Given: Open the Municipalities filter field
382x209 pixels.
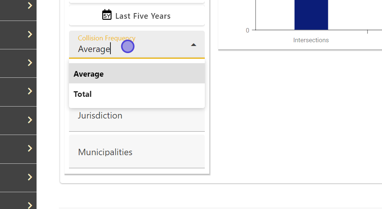Looking at the screenshot, I should pyautogui.click(x=137, y=152).
